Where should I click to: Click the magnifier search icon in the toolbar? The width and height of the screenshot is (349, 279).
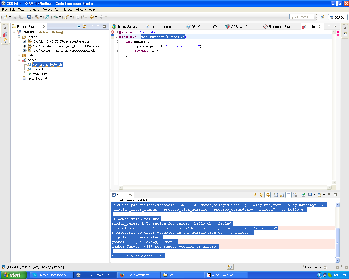point(47,17)
